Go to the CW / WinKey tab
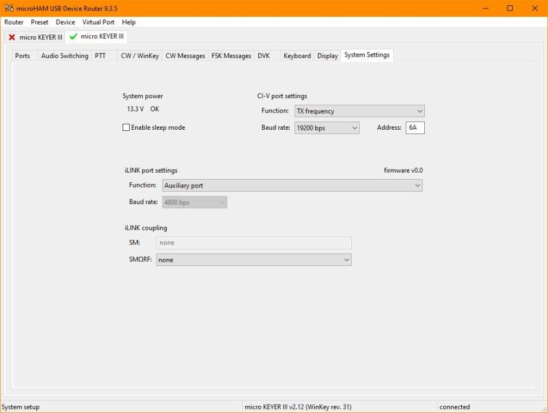548x413 pixels. click(x=140, y=56)
